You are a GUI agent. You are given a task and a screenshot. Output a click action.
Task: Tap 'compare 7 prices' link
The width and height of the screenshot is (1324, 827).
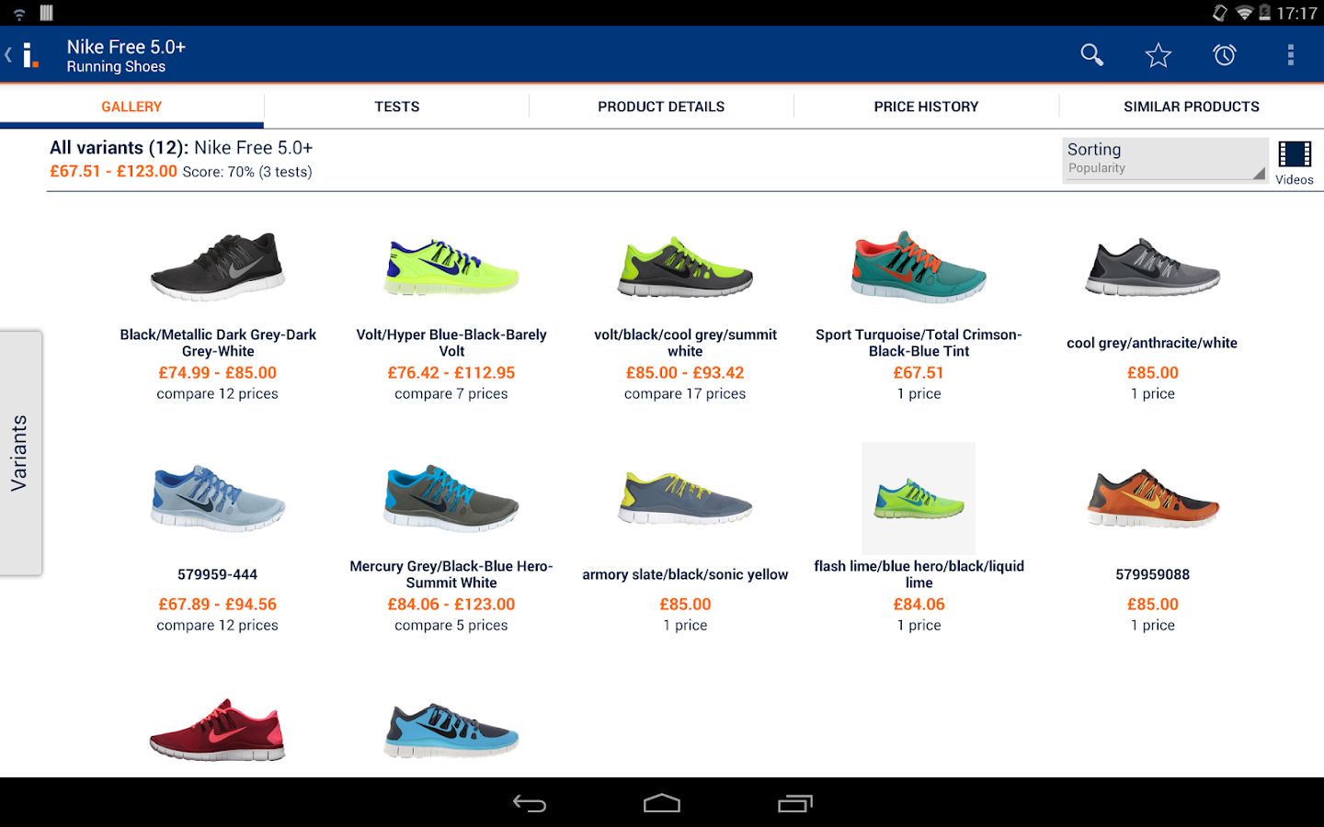pos(451,393)
